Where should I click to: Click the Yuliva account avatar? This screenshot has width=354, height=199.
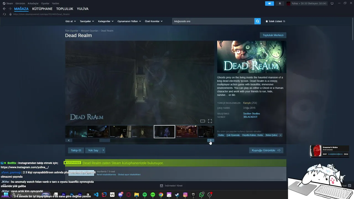point(288,3)
